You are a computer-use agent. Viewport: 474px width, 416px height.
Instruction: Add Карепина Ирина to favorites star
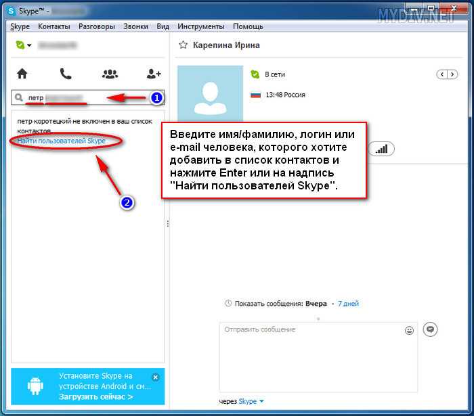point(183,45)
